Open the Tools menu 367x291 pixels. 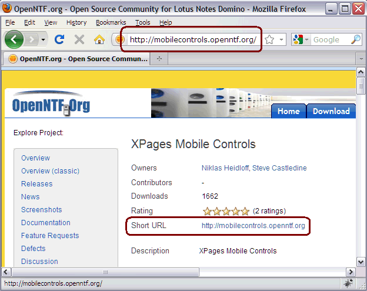click(143, 22)
